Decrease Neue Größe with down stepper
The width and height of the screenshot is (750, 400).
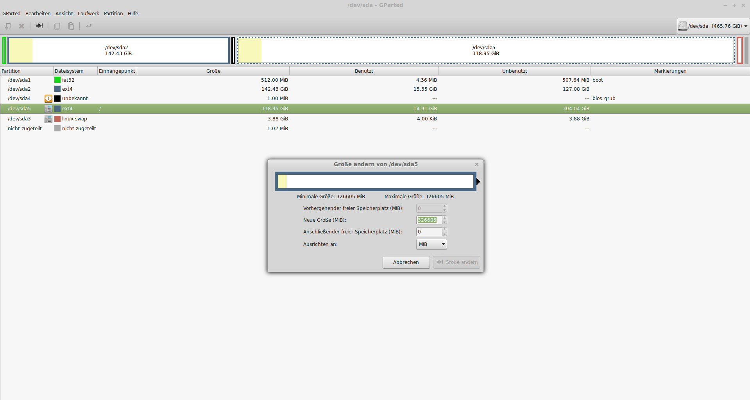(444, 222)
